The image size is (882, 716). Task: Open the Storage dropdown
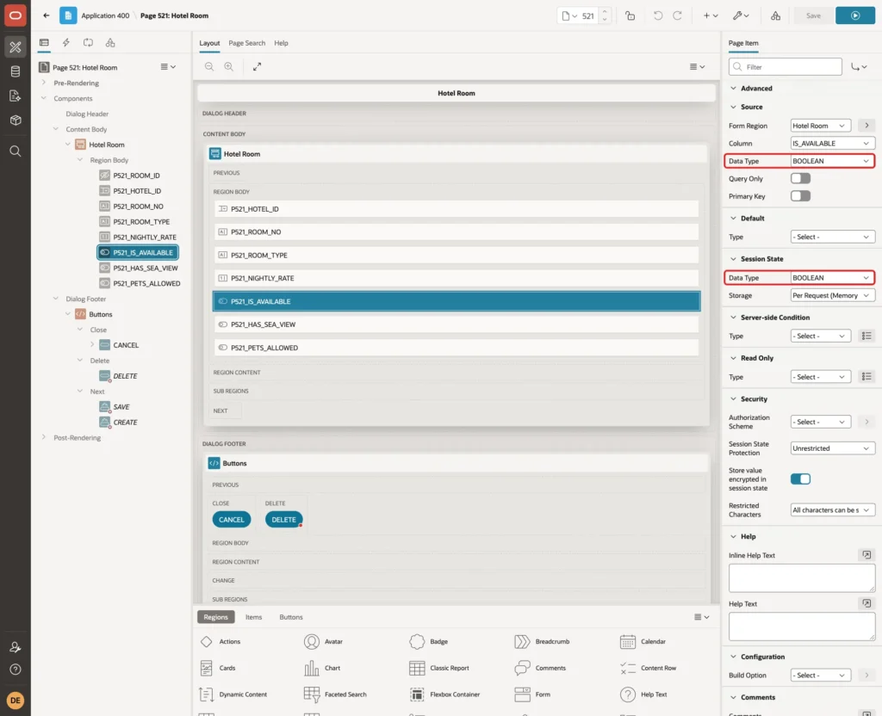tap(832, 295)
